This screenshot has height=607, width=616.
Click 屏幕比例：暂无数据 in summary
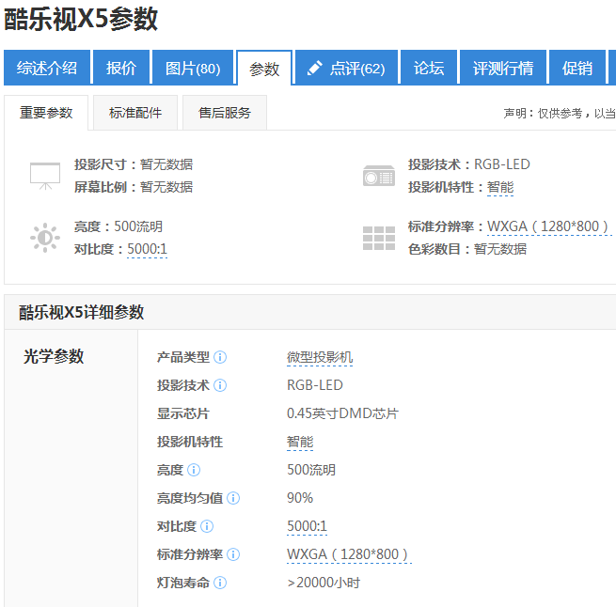click(x=134, y=187)
